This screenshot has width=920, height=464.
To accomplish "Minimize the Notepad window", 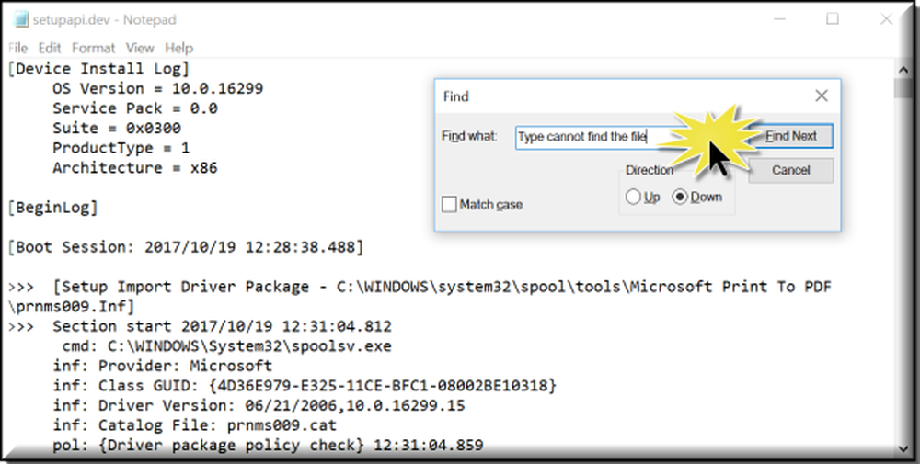I will pyautogui.click(x=779, y=19).
